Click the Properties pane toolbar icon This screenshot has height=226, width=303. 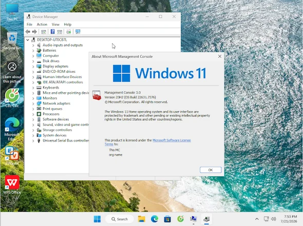60,32
